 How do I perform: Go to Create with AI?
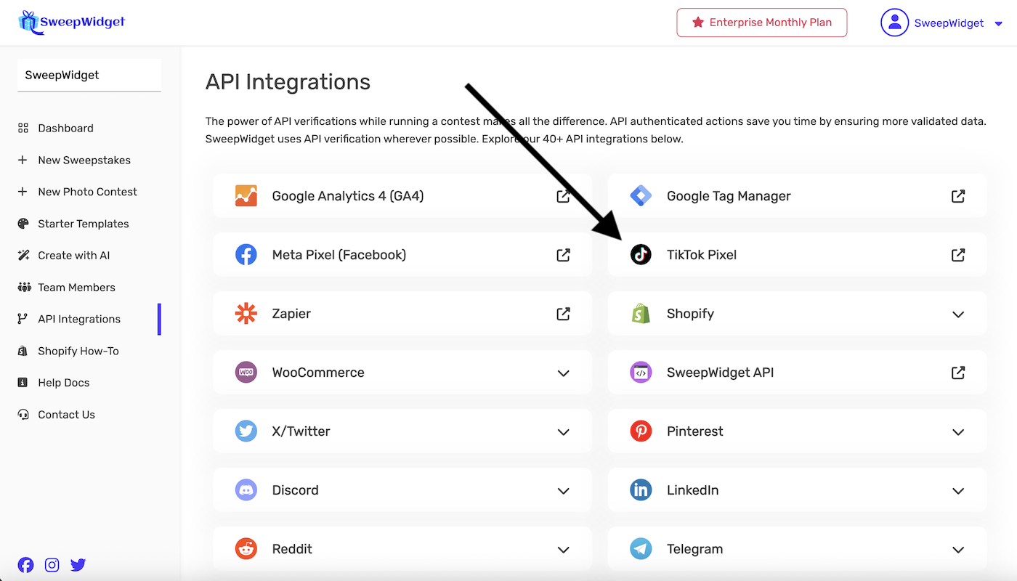[x=73, y=256]
